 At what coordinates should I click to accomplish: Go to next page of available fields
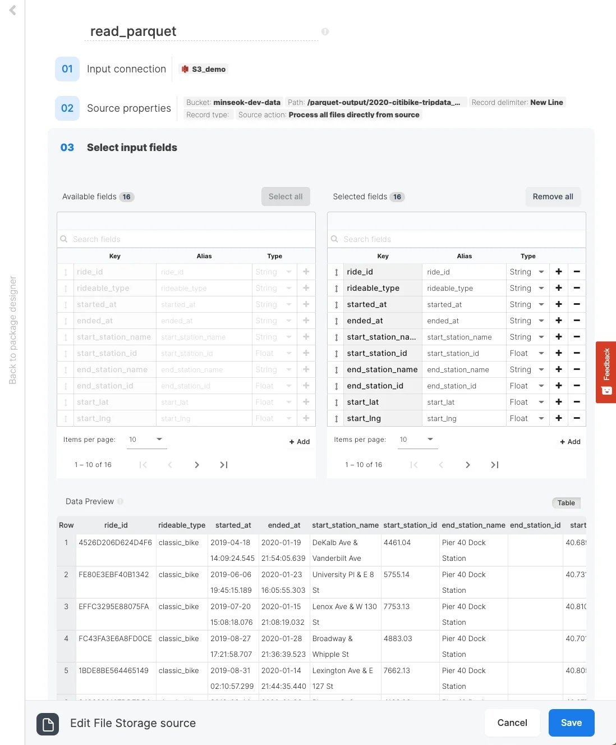197,465
